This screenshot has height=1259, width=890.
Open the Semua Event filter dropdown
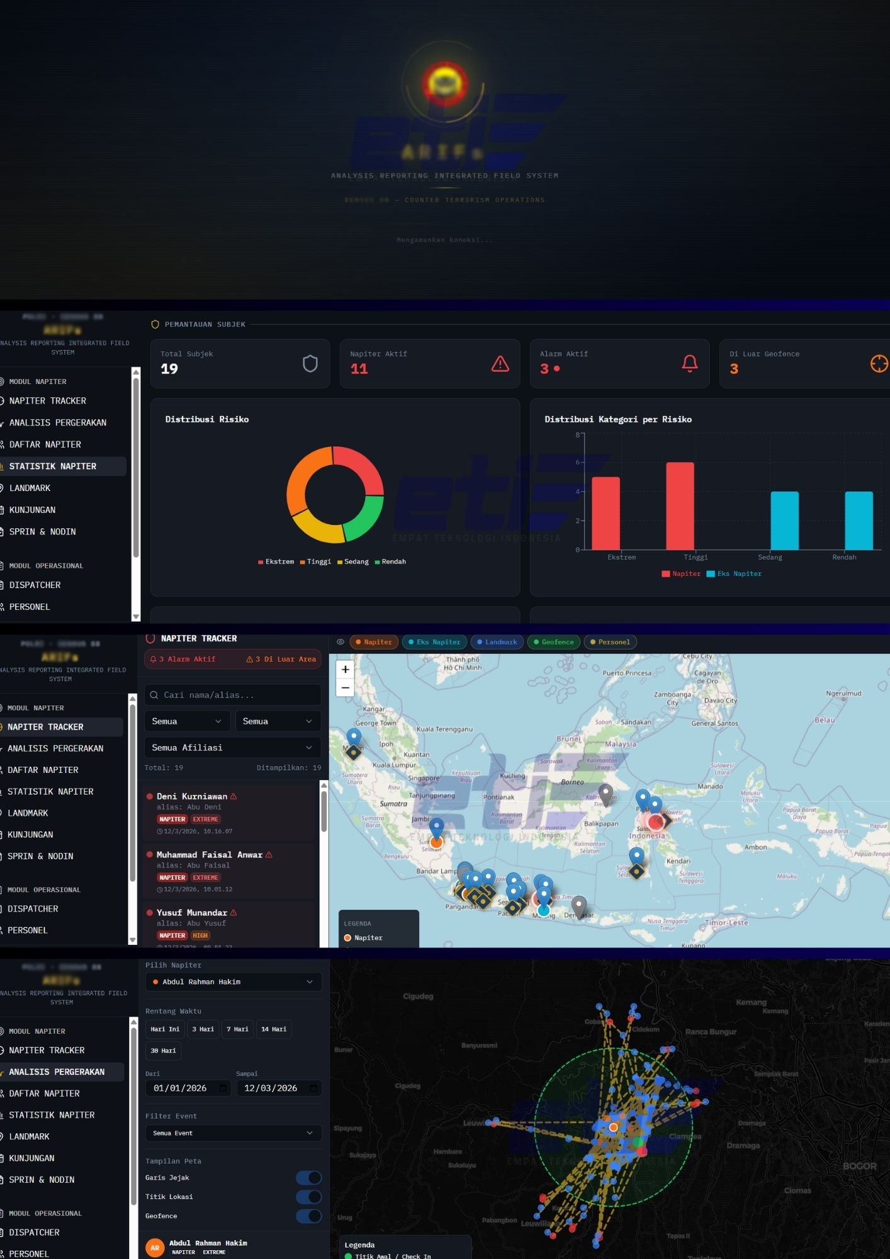[x=234, y=1133]
